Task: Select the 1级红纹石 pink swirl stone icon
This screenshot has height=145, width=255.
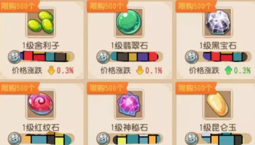Action: [x=40, y=104]
